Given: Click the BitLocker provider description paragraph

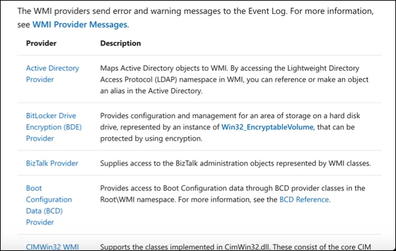Looking at the screenshot, I should click(230, 127).
